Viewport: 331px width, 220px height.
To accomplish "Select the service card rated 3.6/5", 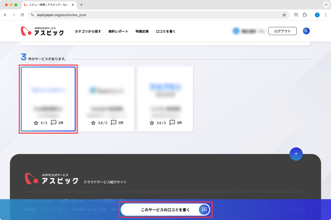I will 165,99.
